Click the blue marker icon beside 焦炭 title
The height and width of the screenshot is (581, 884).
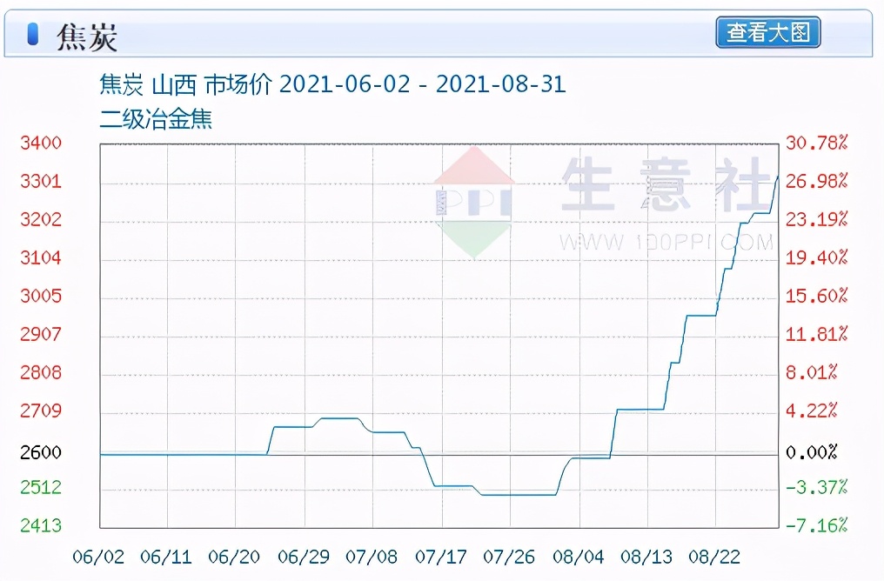31,33
